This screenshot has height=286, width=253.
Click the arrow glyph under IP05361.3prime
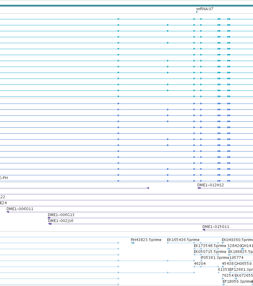(202, 261)
